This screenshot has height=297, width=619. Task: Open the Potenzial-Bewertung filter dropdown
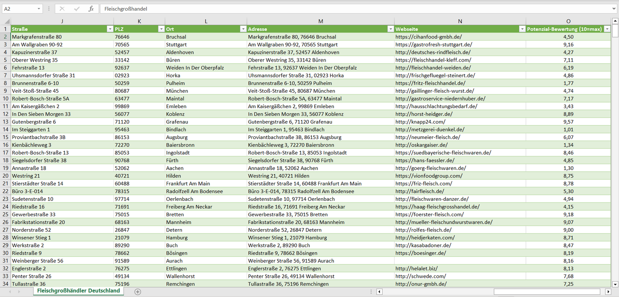click(607, 29)
